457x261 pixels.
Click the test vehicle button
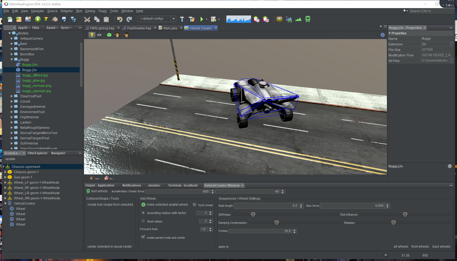point(97,191)
